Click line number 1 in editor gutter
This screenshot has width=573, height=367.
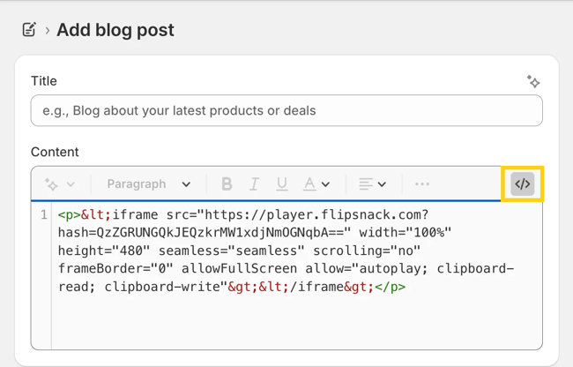(x=43, y=214)
